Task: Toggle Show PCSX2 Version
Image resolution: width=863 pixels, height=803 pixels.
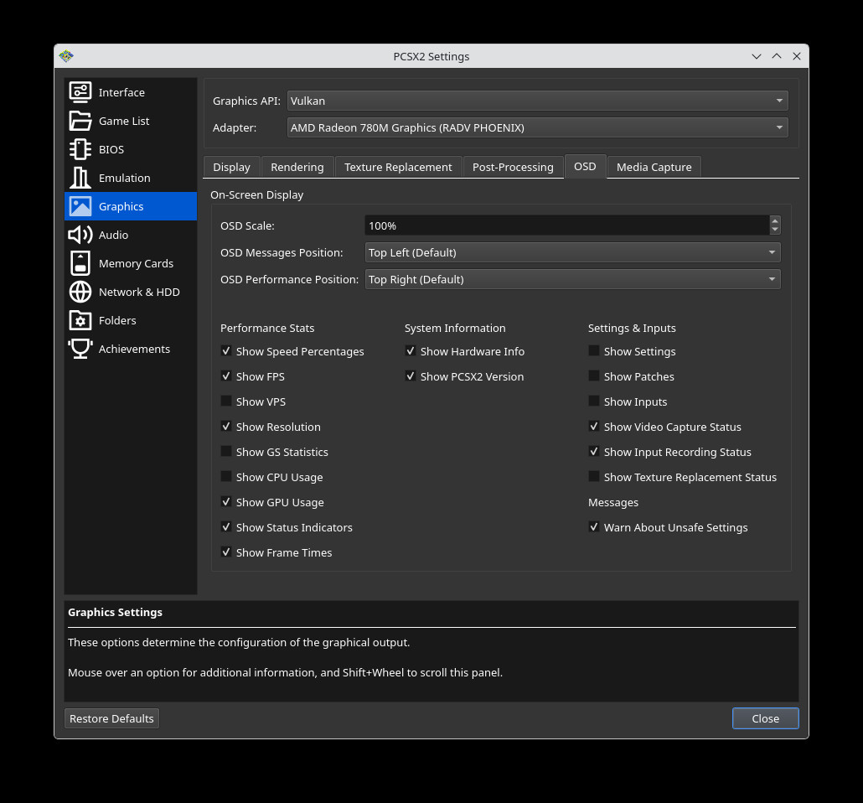Action: pos(411,376)
